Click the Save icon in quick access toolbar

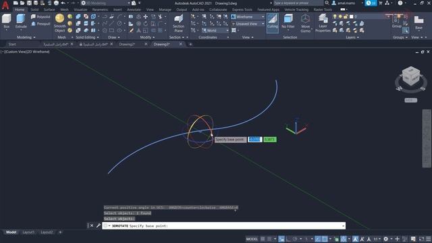[29, 3]
